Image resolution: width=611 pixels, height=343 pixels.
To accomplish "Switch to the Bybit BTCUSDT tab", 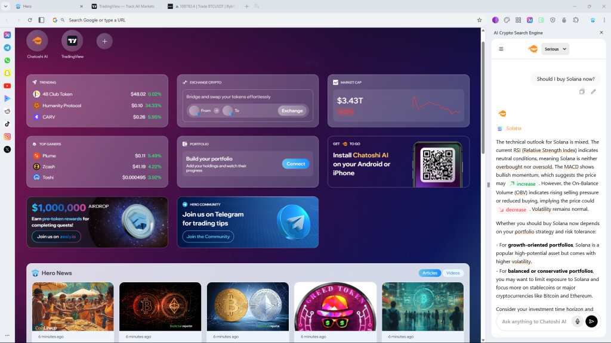I will (202, 6).
